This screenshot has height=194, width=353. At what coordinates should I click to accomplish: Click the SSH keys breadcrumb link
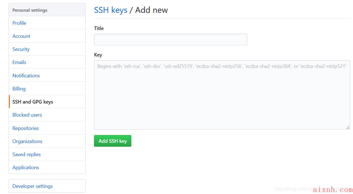(x=111, y=10)
